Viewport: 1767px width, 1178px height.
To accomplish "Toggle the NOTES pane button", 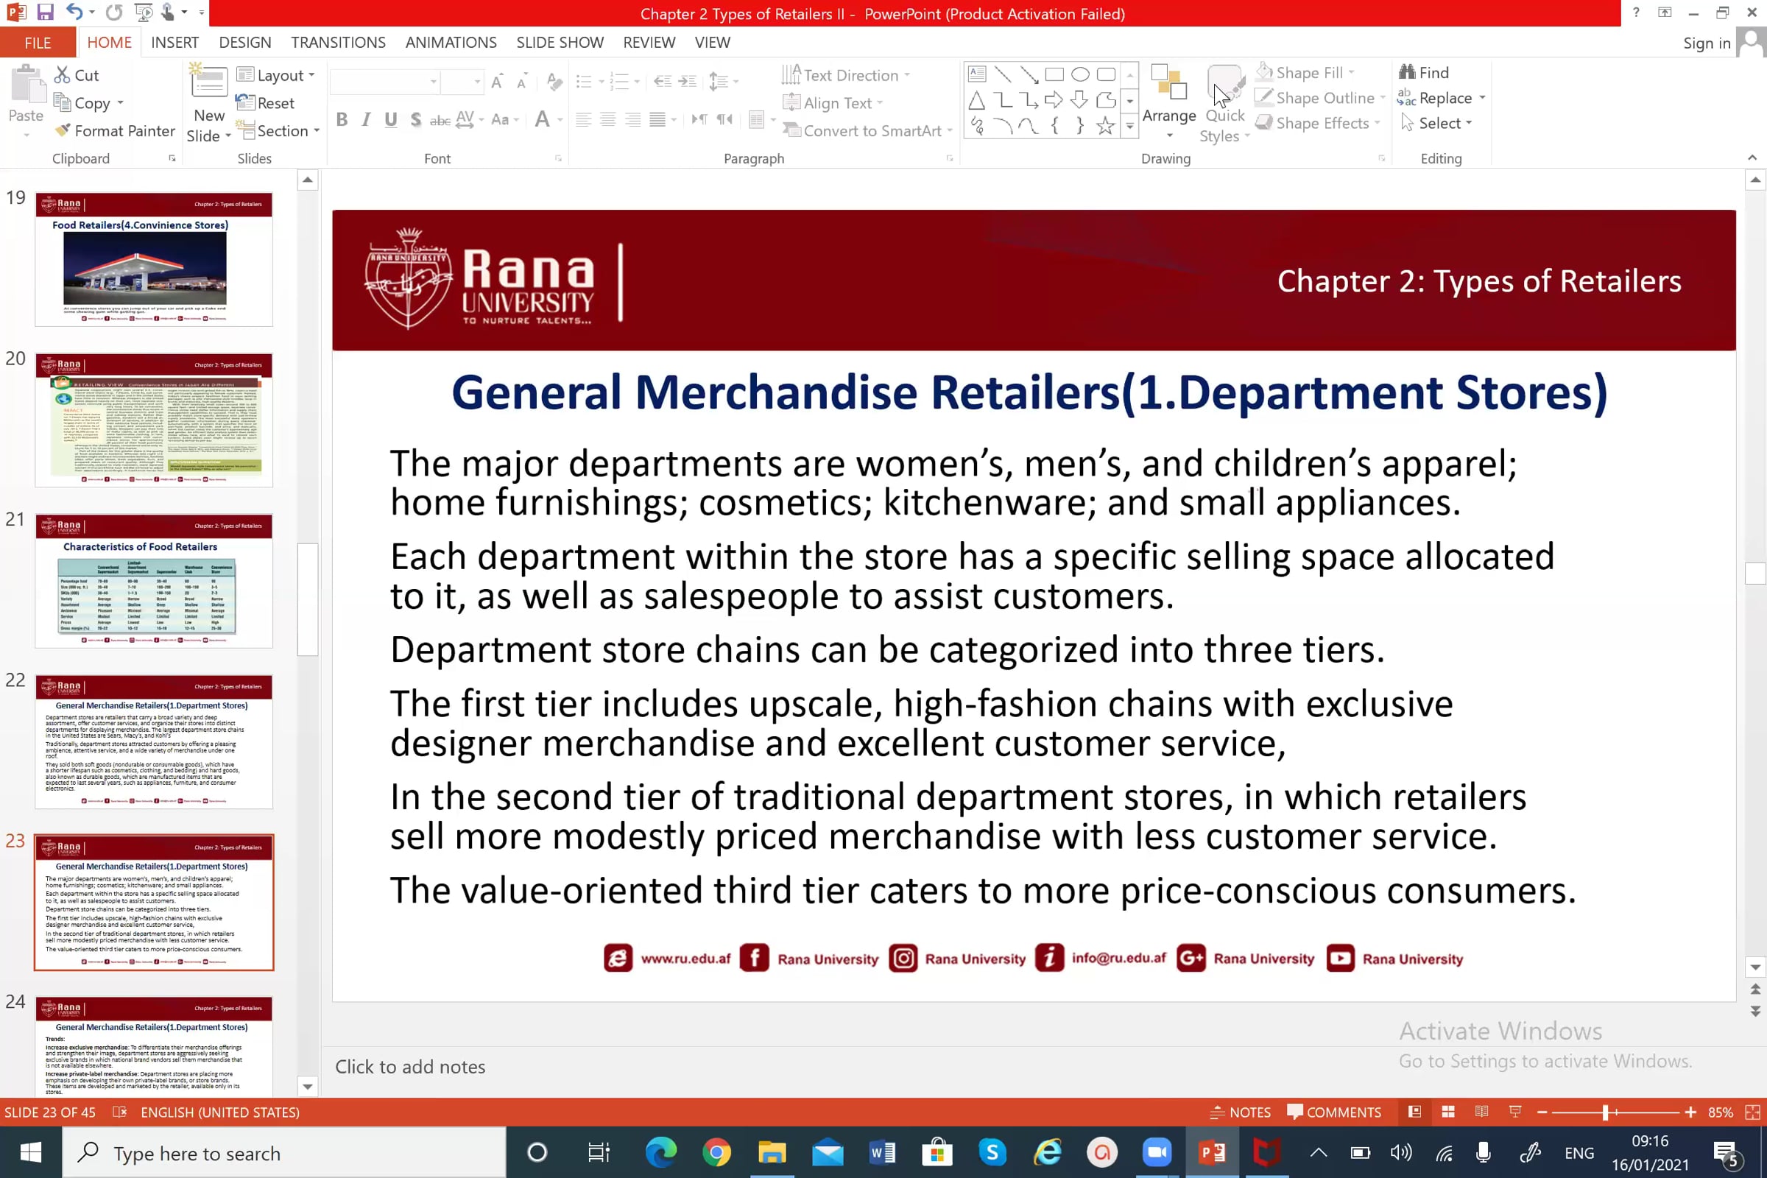I will (1241, 1112).
